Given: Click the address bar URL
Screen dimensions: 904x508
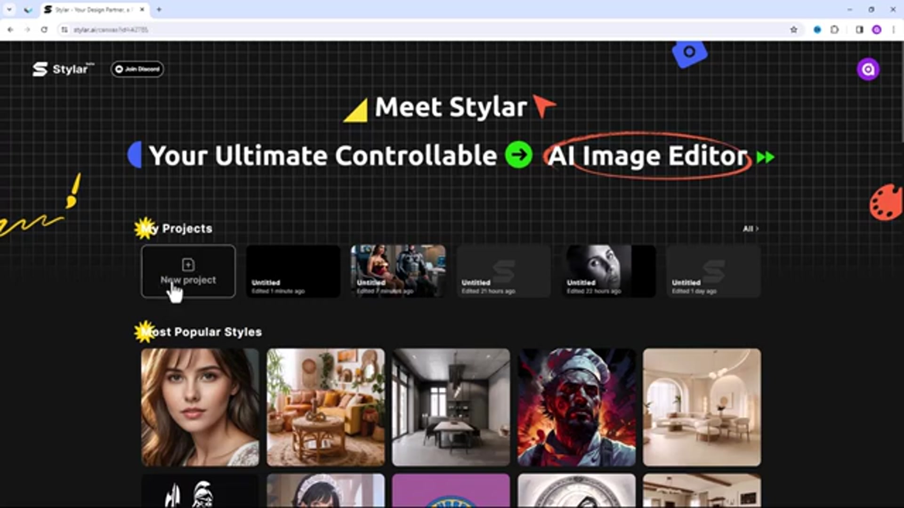Looking at the screenshot, I should coord(111,30).
